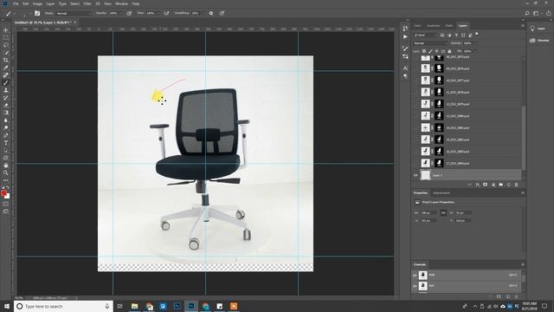The width and height of the screenshot is (554, 312).
Task: Enable airbrush-style build-up in options bar
Action: [x=166, y=13]
